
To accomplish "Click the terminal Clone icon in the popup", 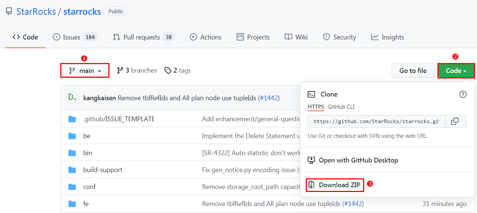I will coord(311,94).
